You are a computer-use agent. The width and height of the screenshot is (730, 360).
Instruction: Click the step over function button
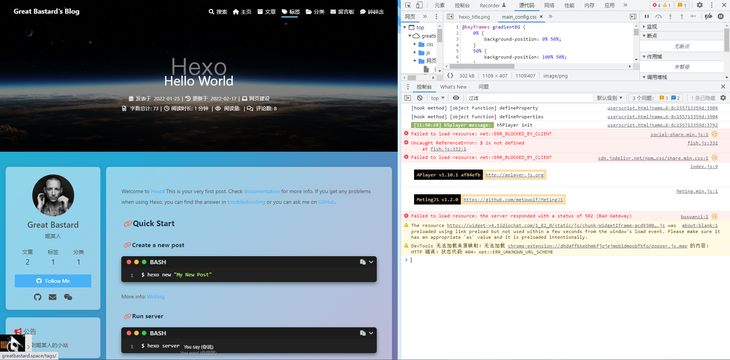point(659,16)
